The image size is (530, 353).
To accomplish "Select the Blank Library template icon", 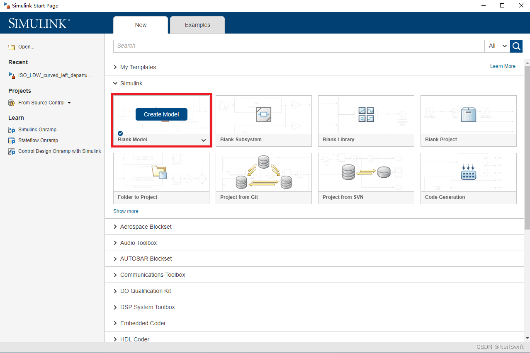I will click(x=366, y=114).
